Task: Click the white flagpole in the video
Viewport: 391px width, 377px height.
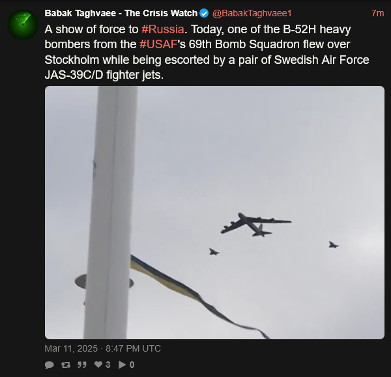Action: tap(111, 212)
